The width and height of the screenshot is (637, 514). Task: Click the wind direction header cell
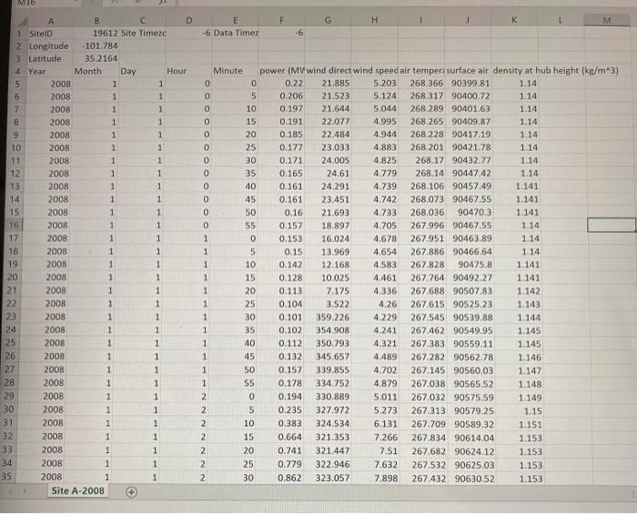(329, 71)
